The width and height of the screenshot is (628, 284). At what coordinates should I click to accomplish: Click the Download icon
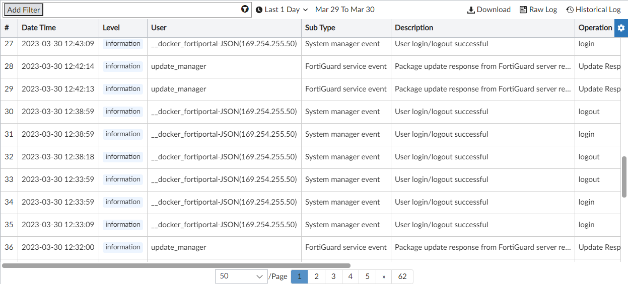click(x=471, y=10)
